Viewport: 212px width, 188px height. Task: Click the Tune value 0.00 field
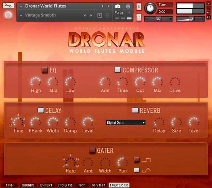164,12
